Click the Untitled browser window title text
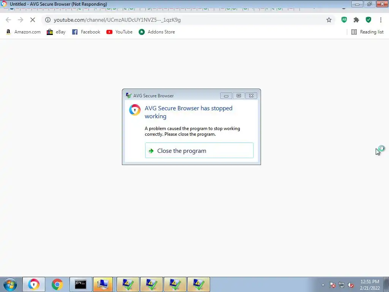389x292 pixels. (59, 4)
